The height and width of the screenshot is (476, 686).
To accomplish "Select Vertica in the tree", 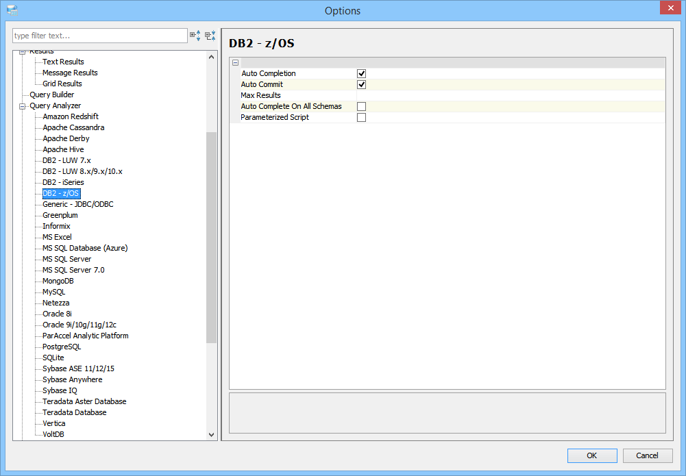I will [54, 423].
